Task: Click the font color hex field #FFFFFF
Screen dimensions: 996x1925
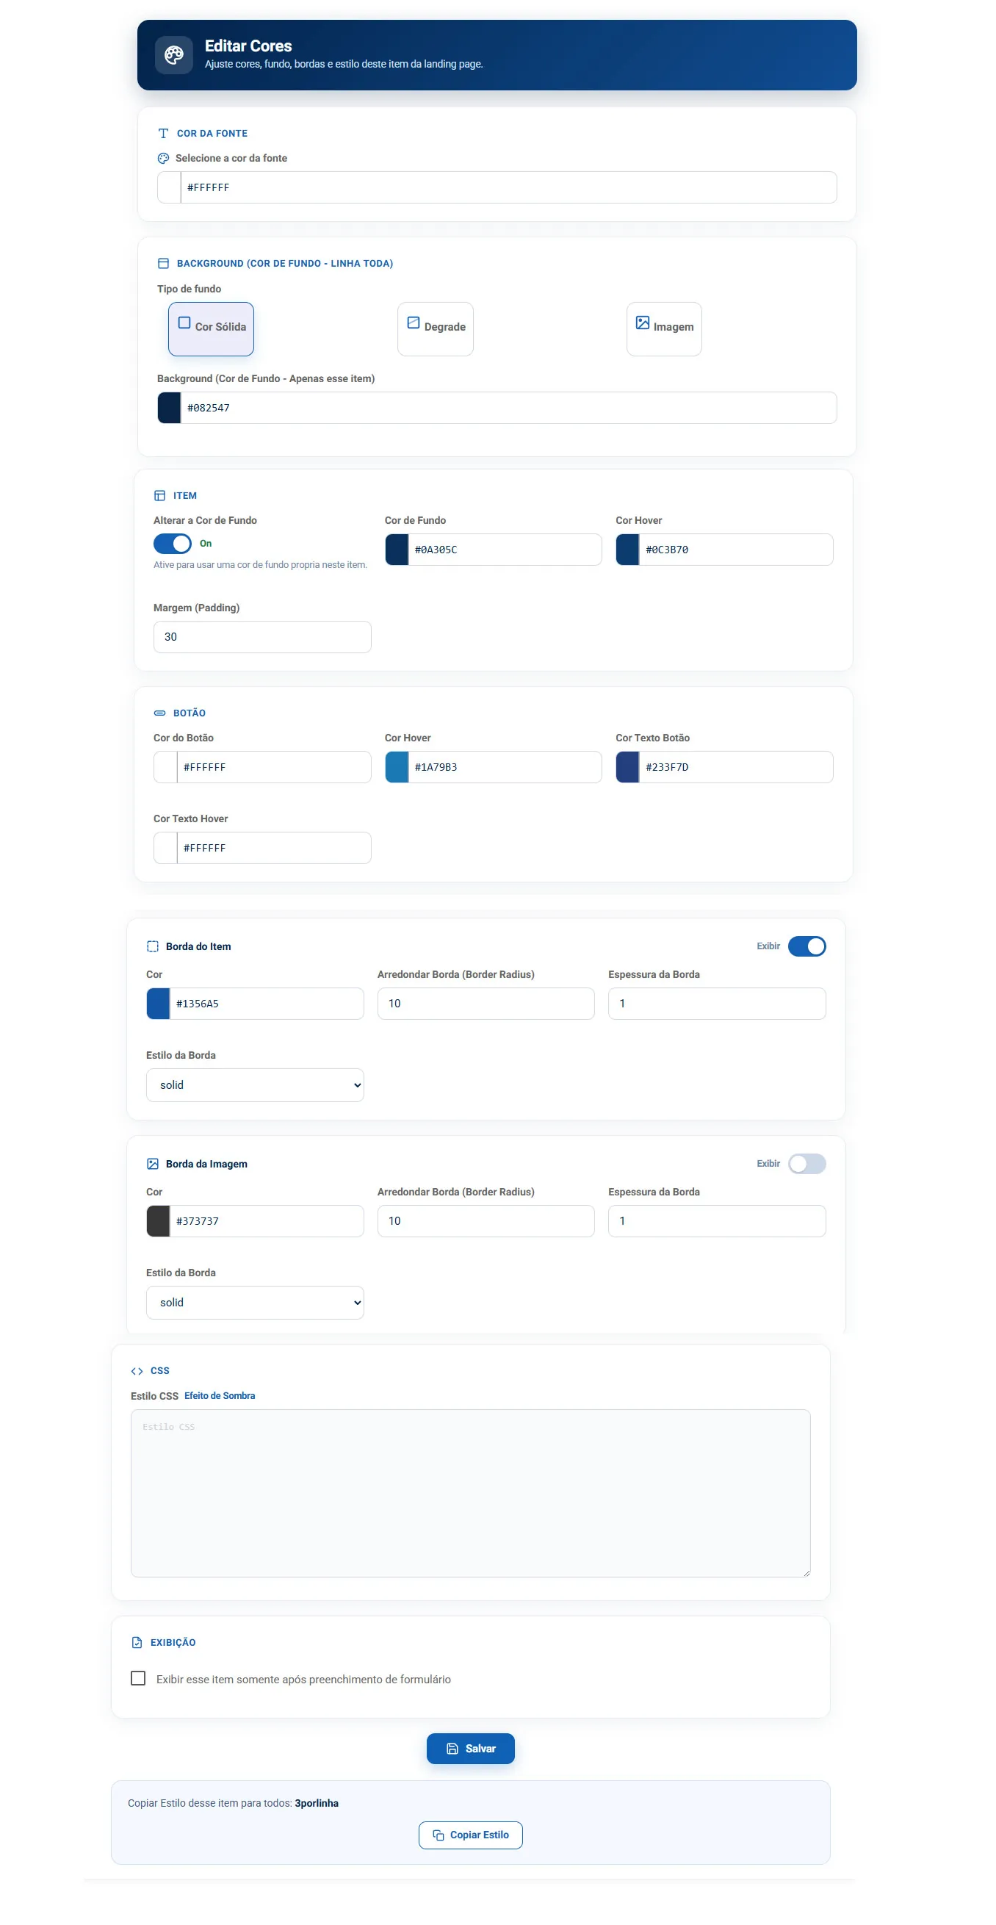Action: point(509,187)
